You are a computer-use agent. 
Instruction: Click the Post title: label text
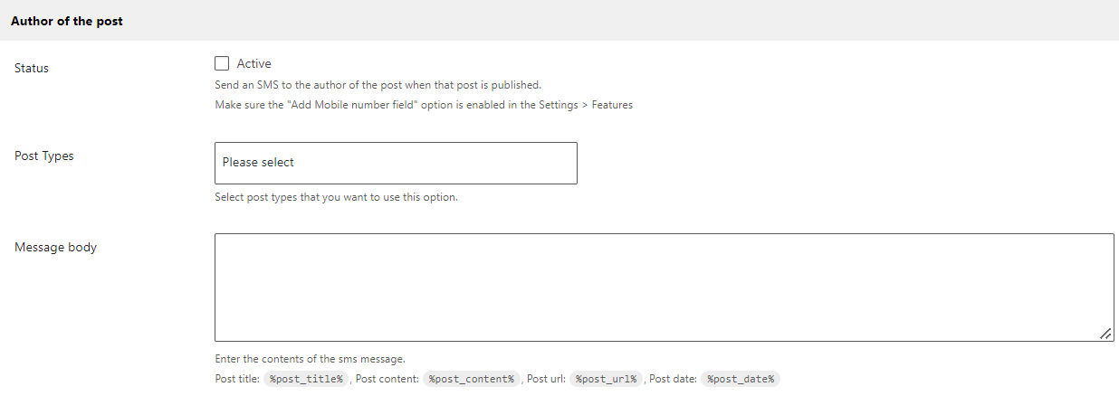(237, 380)
